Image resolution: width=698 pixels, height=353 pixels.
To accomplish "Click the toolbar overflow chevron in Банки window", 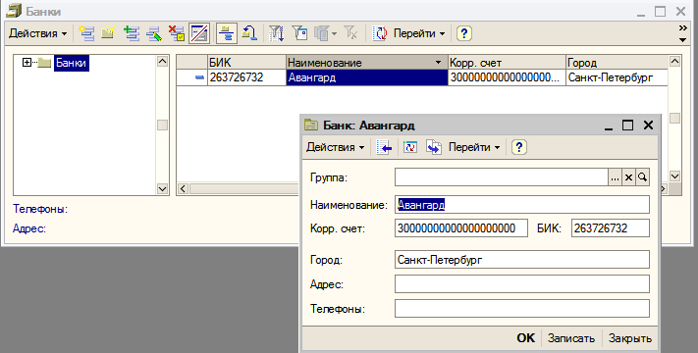I will [x=683, y=28].
